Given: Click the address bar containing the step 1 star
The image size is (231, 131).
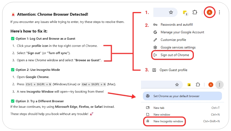Looking at the screenshot, I should 165,12.
